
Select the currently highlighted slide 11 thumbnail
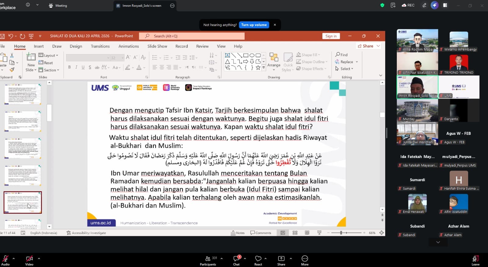pyautogui.click(x=23, y=202)
